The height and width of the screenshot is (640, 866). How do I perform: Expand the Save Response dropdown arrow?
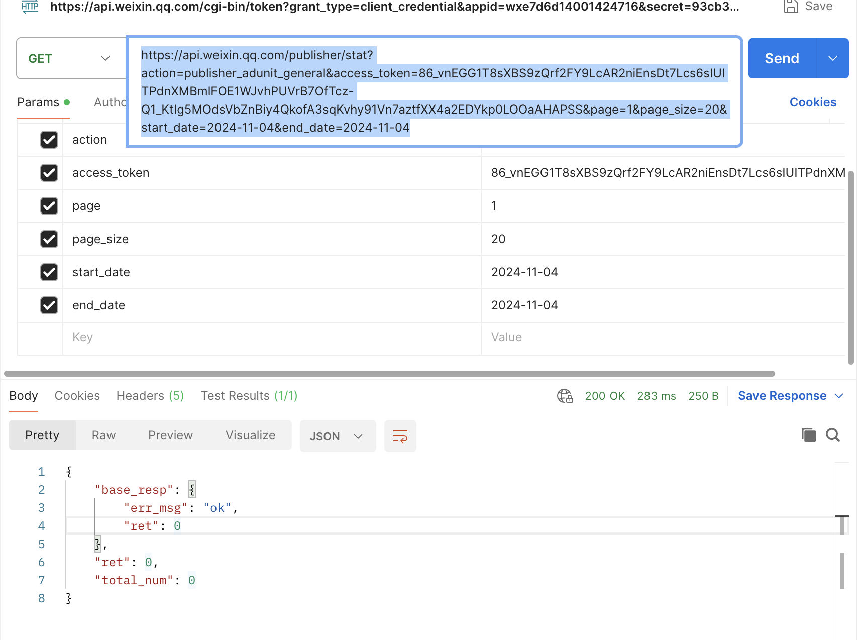tap(839, 396)
